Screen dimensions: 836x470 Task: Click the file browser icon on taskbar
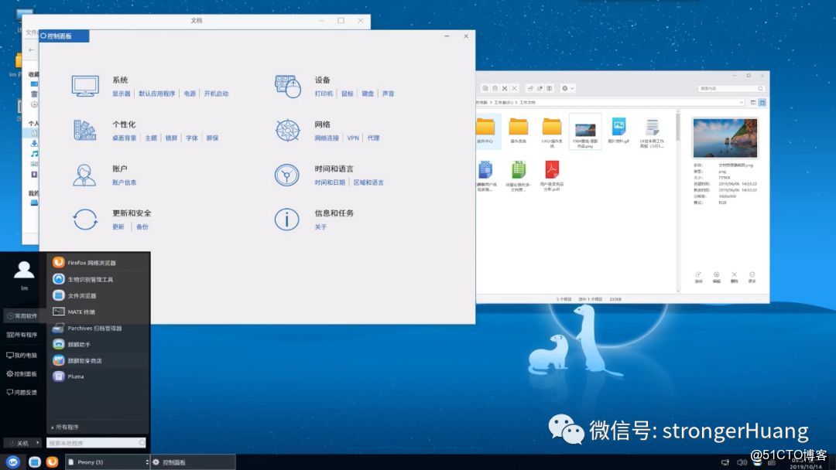[x=35, y=462]
